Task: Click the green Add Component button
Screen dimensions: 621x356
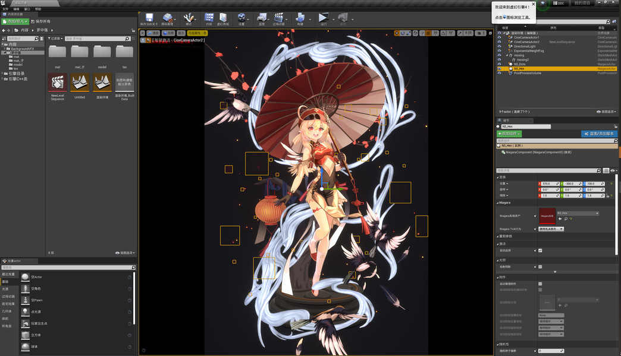Action: [509, 134]
